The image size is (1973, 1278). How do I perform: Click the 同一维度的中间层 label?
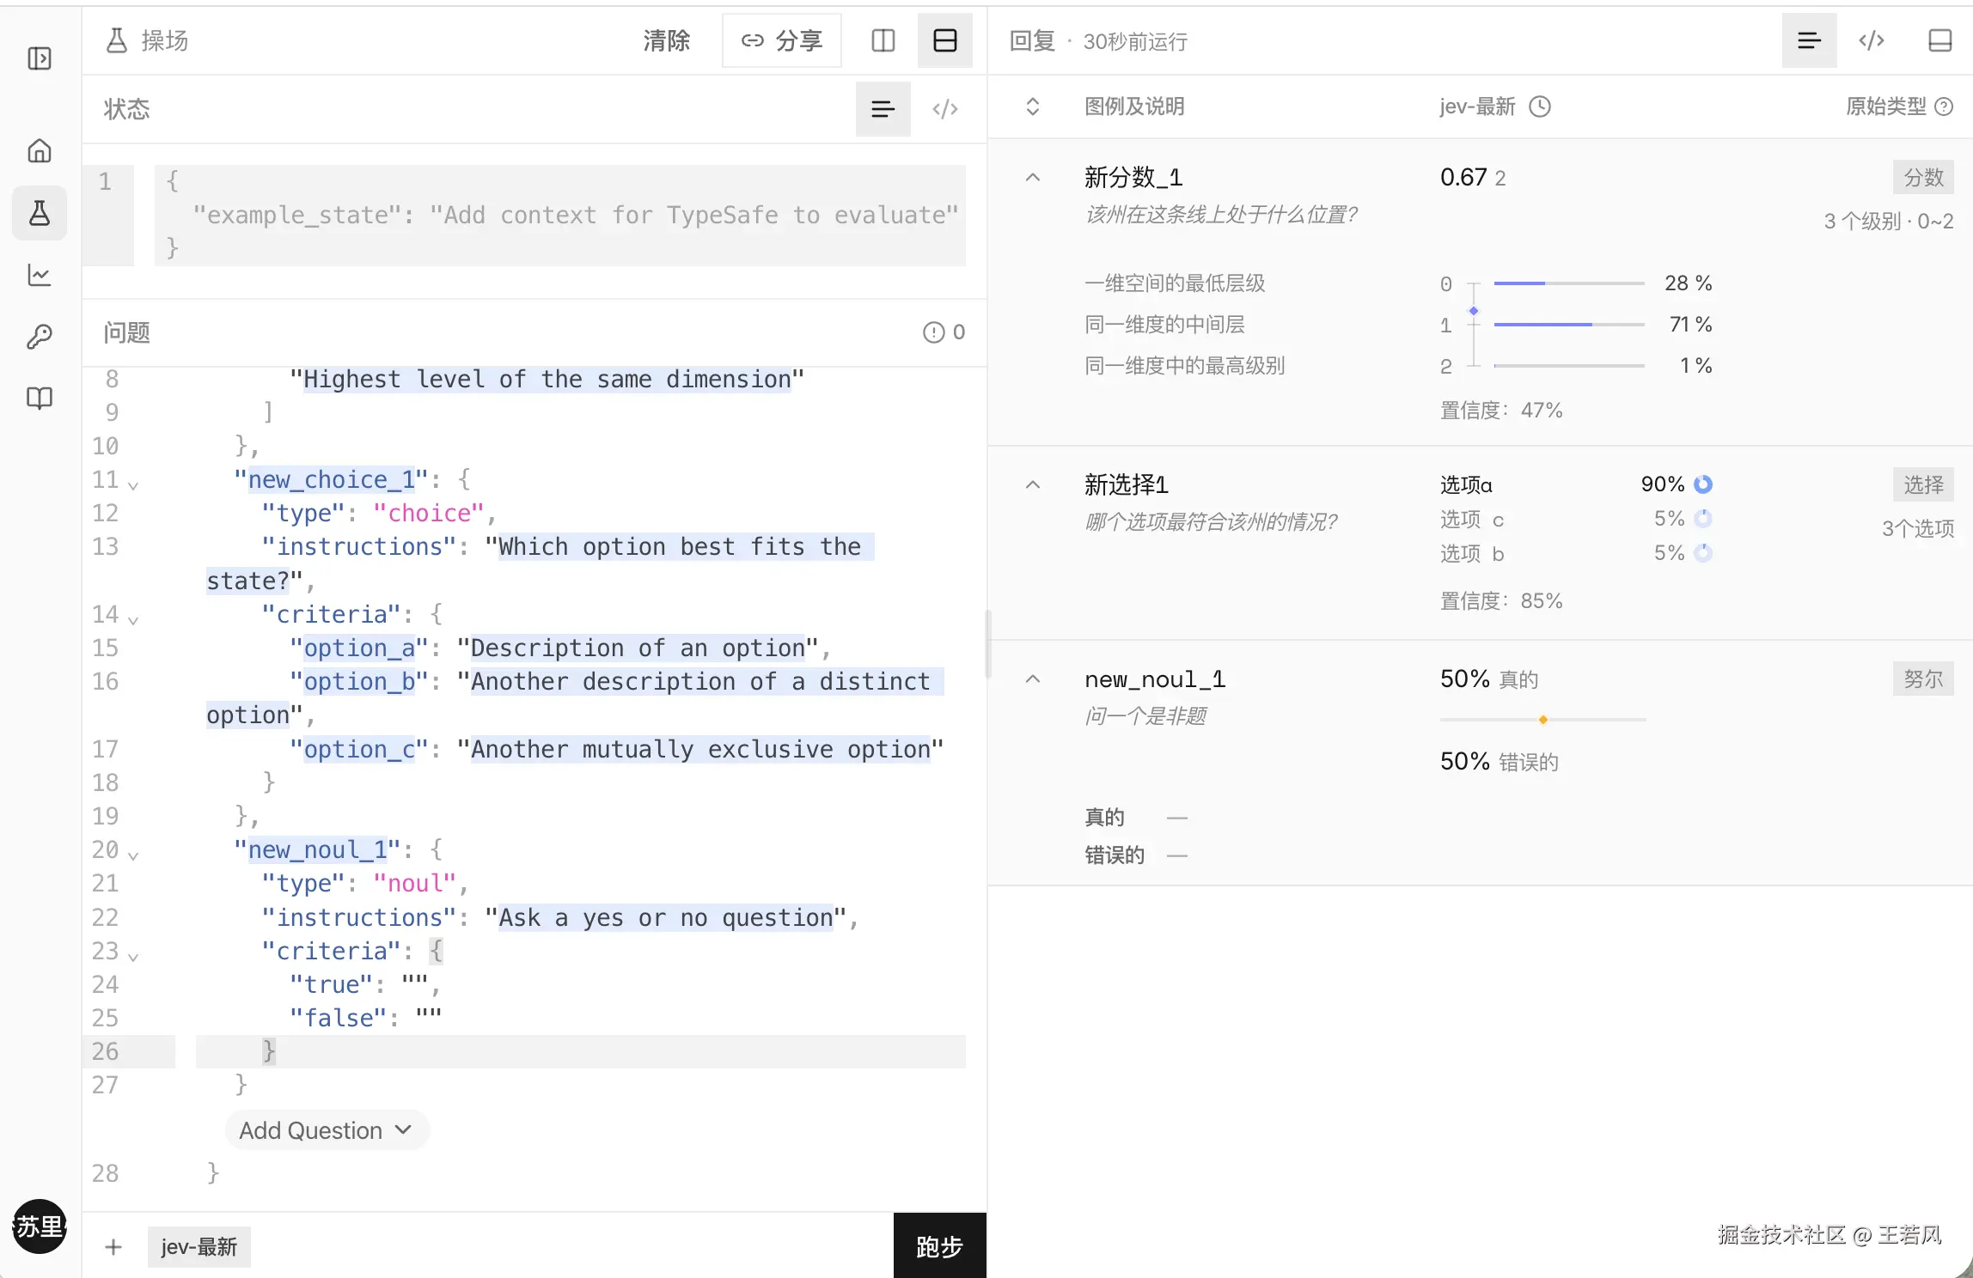1164,325
